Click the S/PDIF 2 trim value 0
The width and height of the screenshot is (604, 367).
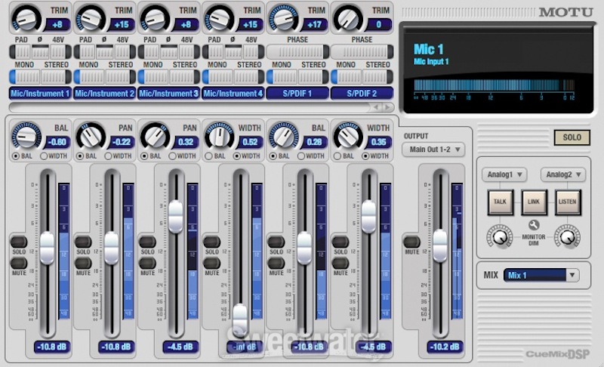[x=379, y=25]
